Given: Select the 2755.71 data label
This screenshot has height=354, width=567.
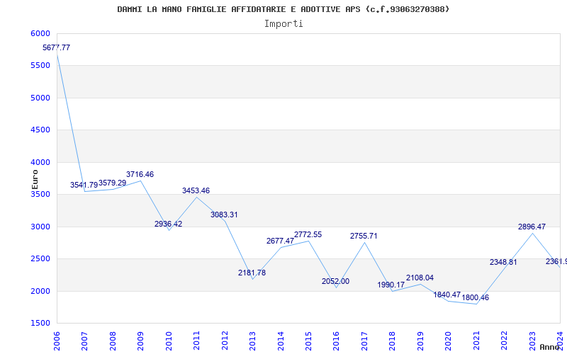Looking at the screenshot, I should (364, 236).
